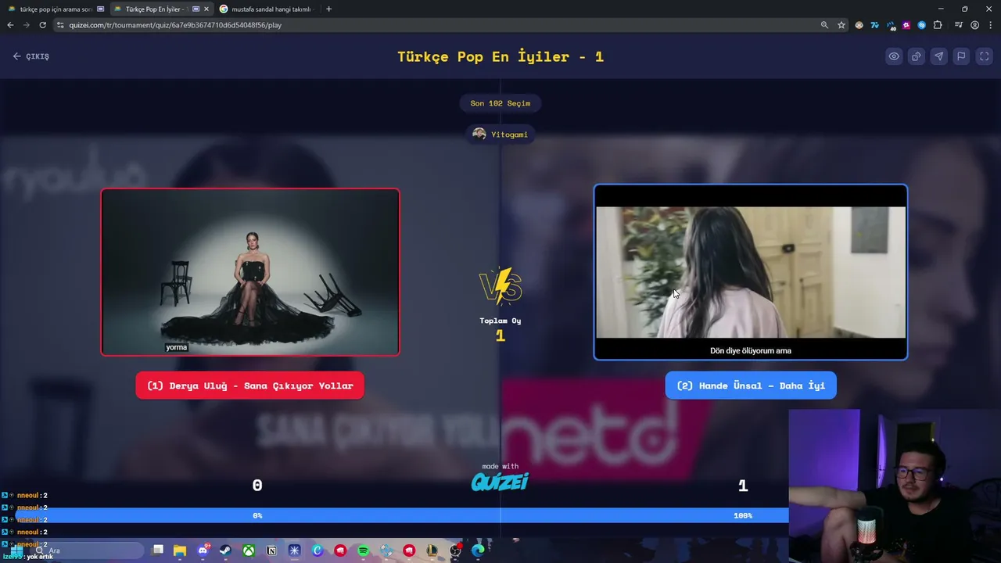Open Canva from the taskbar
This screenshot has height=563, width=1001.
pyautogui.click(x=318, y=550)
